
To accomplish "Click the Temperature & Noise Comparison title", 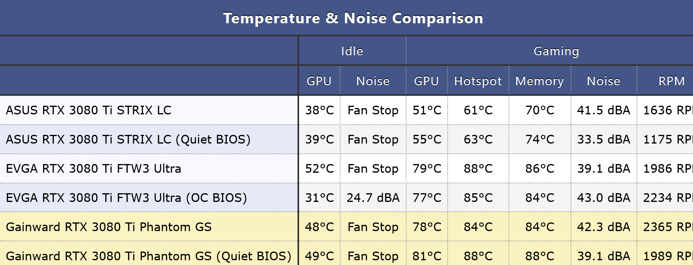I will [353, 18].
